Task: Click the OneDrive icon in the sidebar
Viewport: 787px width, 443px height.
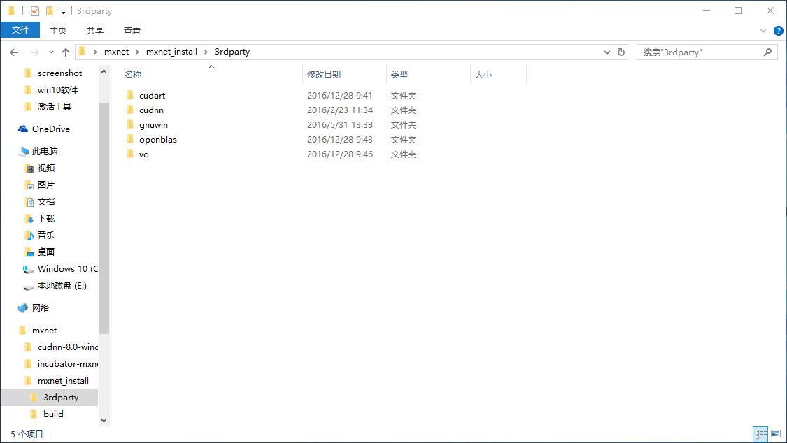Action: [22, 129]
